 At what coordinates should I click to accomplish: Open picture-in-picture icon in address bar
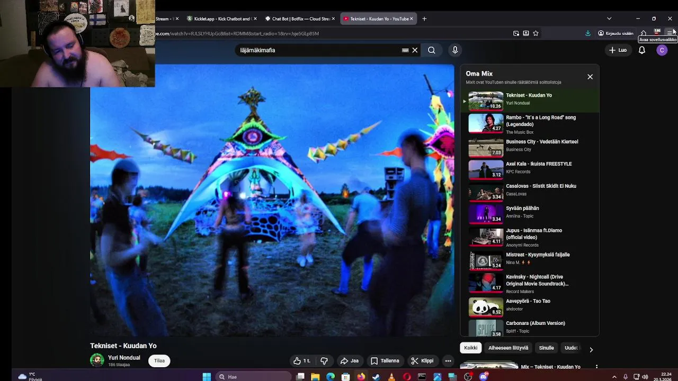pos(516,33)
